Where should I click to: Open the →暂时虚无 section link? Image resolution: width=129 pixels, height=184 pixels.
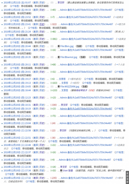75,79
